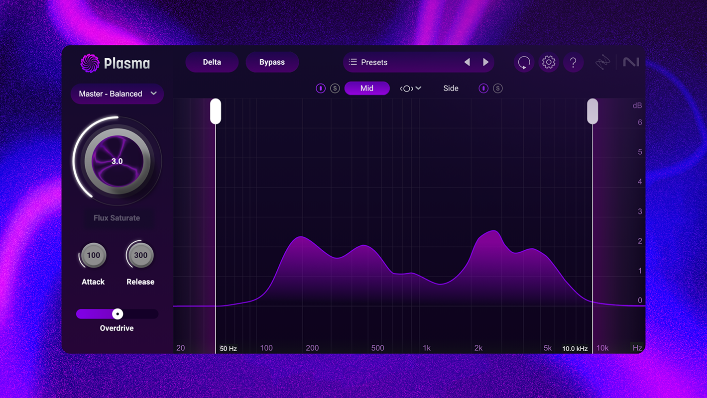Select the Mid tab
This screenshot has height=398, width=707.
[x=367, y=89]
